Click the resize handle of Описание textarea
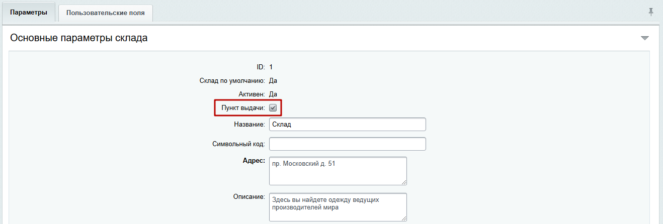Screen dimensions: 663x224 (x=403, y=218)
